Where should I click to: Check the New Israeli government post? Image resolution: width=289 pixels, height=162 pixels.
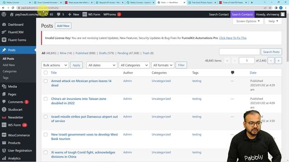click(x=46, y=135)
